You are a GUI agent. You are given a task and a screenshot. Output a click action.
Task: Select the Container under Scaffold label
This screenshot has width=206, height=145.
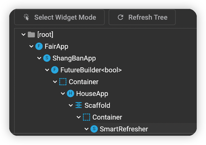(107, 117)
